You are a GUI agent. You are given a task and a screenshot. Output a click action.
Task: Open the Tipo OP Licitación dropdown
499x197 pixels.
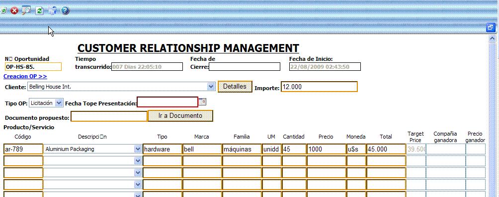[x=59, y=103]
